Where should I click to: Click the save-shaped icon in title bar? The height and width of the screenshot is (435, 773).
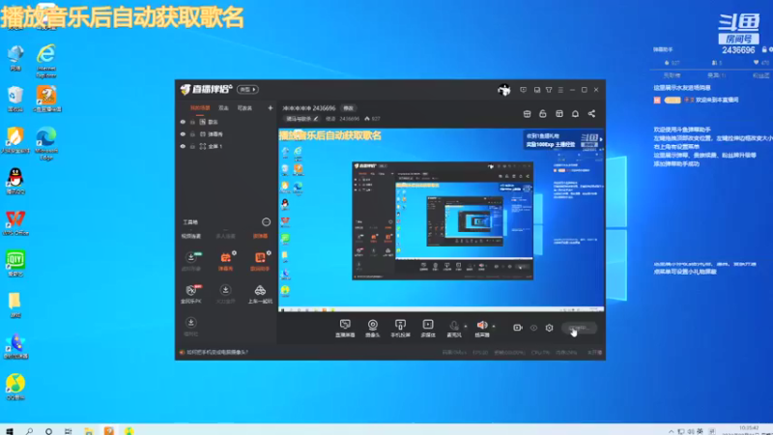click(537, 90)
